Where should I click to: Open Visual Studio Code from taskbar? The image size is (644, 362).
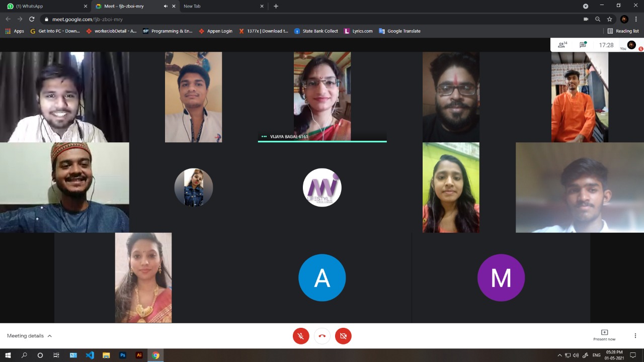click(x=90, y=355)
